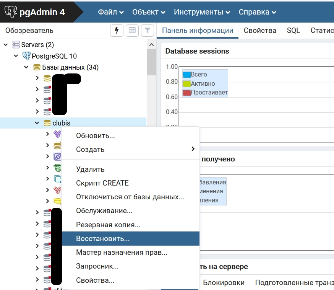The image size is (334, 290).
Task: Open the Инструменты menu
Action: tap(202, 12)
